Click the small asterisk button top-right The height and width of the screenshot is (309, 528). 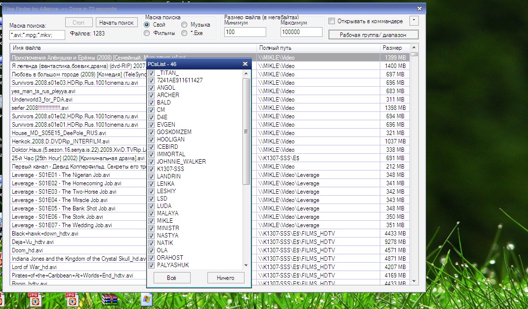(x=414, y=21)
